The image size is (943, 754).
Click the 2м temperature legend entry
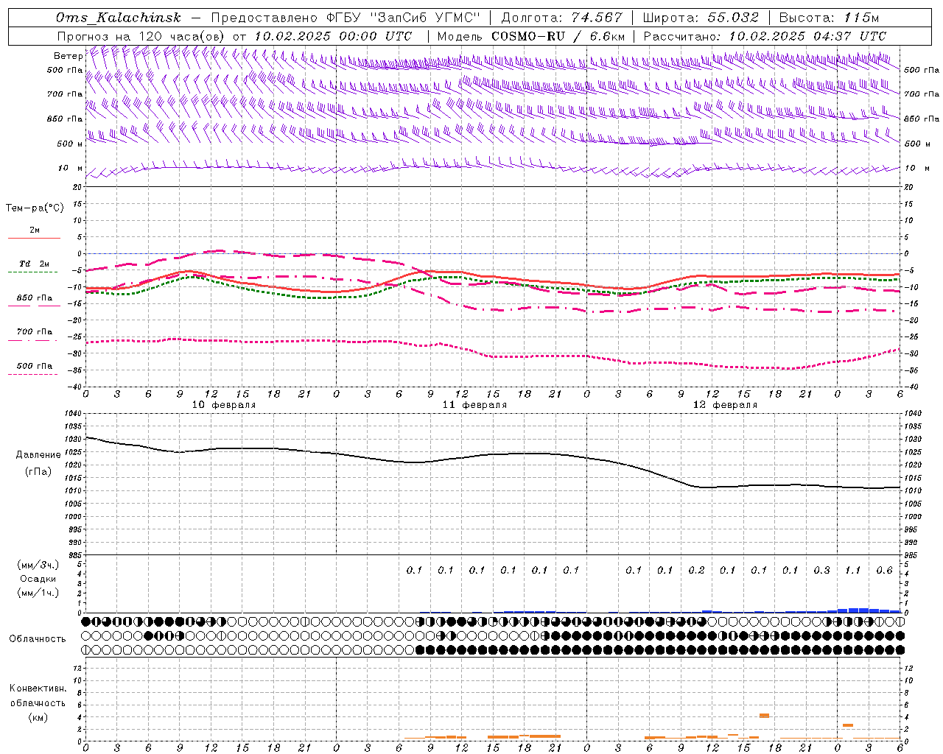coord(35,230)
